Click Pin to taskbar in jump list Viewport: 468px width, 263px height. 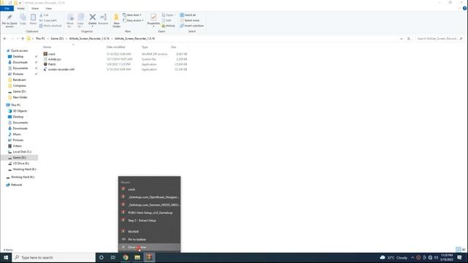pyautogui.click(x=149, y=239)
